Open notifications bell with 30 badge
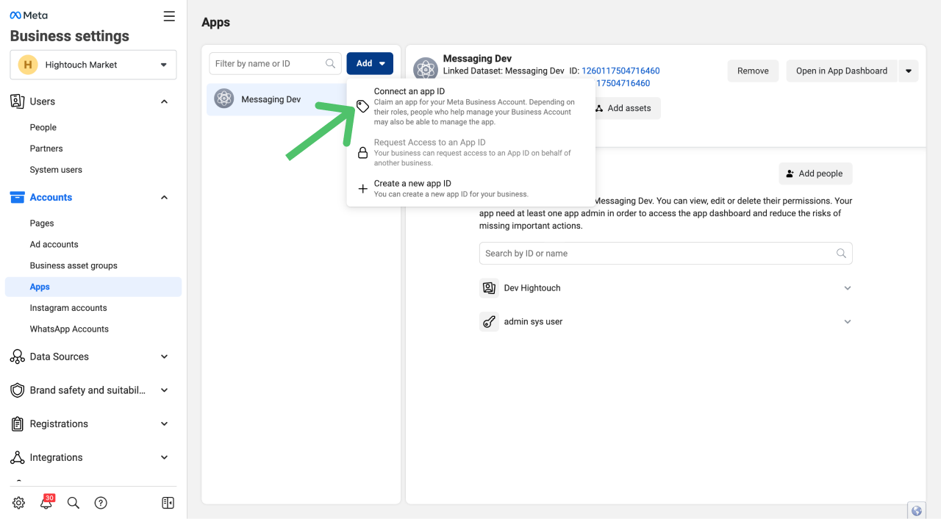Image resolution: width=941 pixels, height=519 pixels. pos(46,503)
